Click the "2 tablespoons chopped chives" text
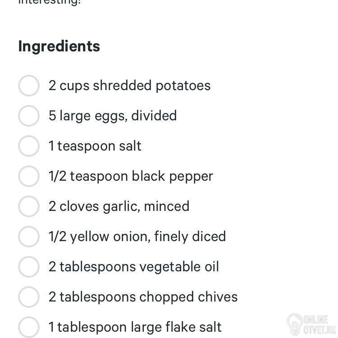Viewport: 338px width, 338px height. (x=143, y=297)
